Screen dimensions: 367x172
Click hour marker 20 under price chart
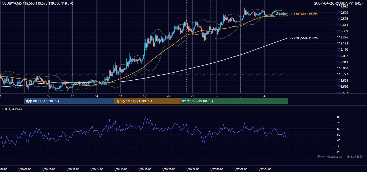pos(169,96)
